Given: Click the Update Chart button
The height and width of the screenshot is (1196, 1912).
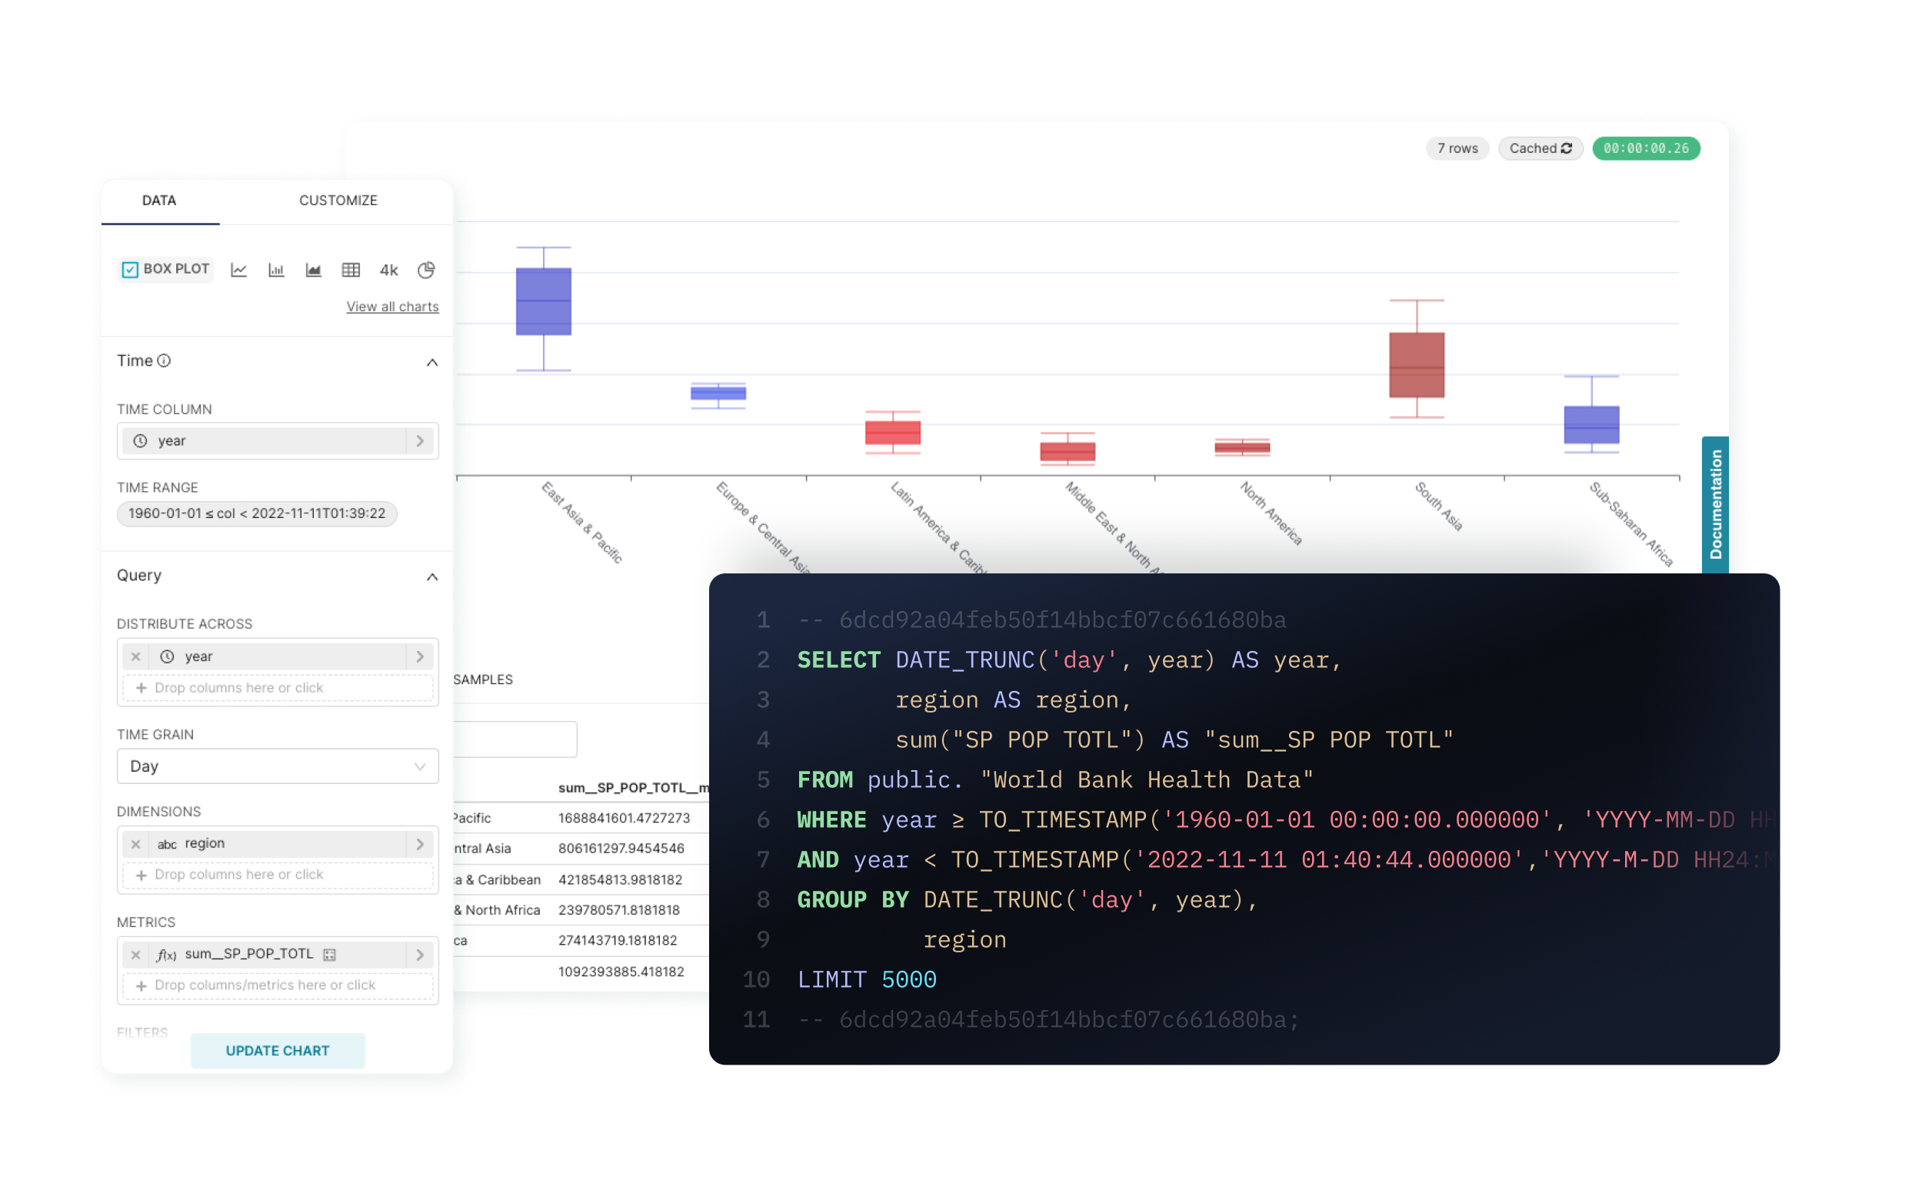Looking at the screenshot, I should point(277,1051).
